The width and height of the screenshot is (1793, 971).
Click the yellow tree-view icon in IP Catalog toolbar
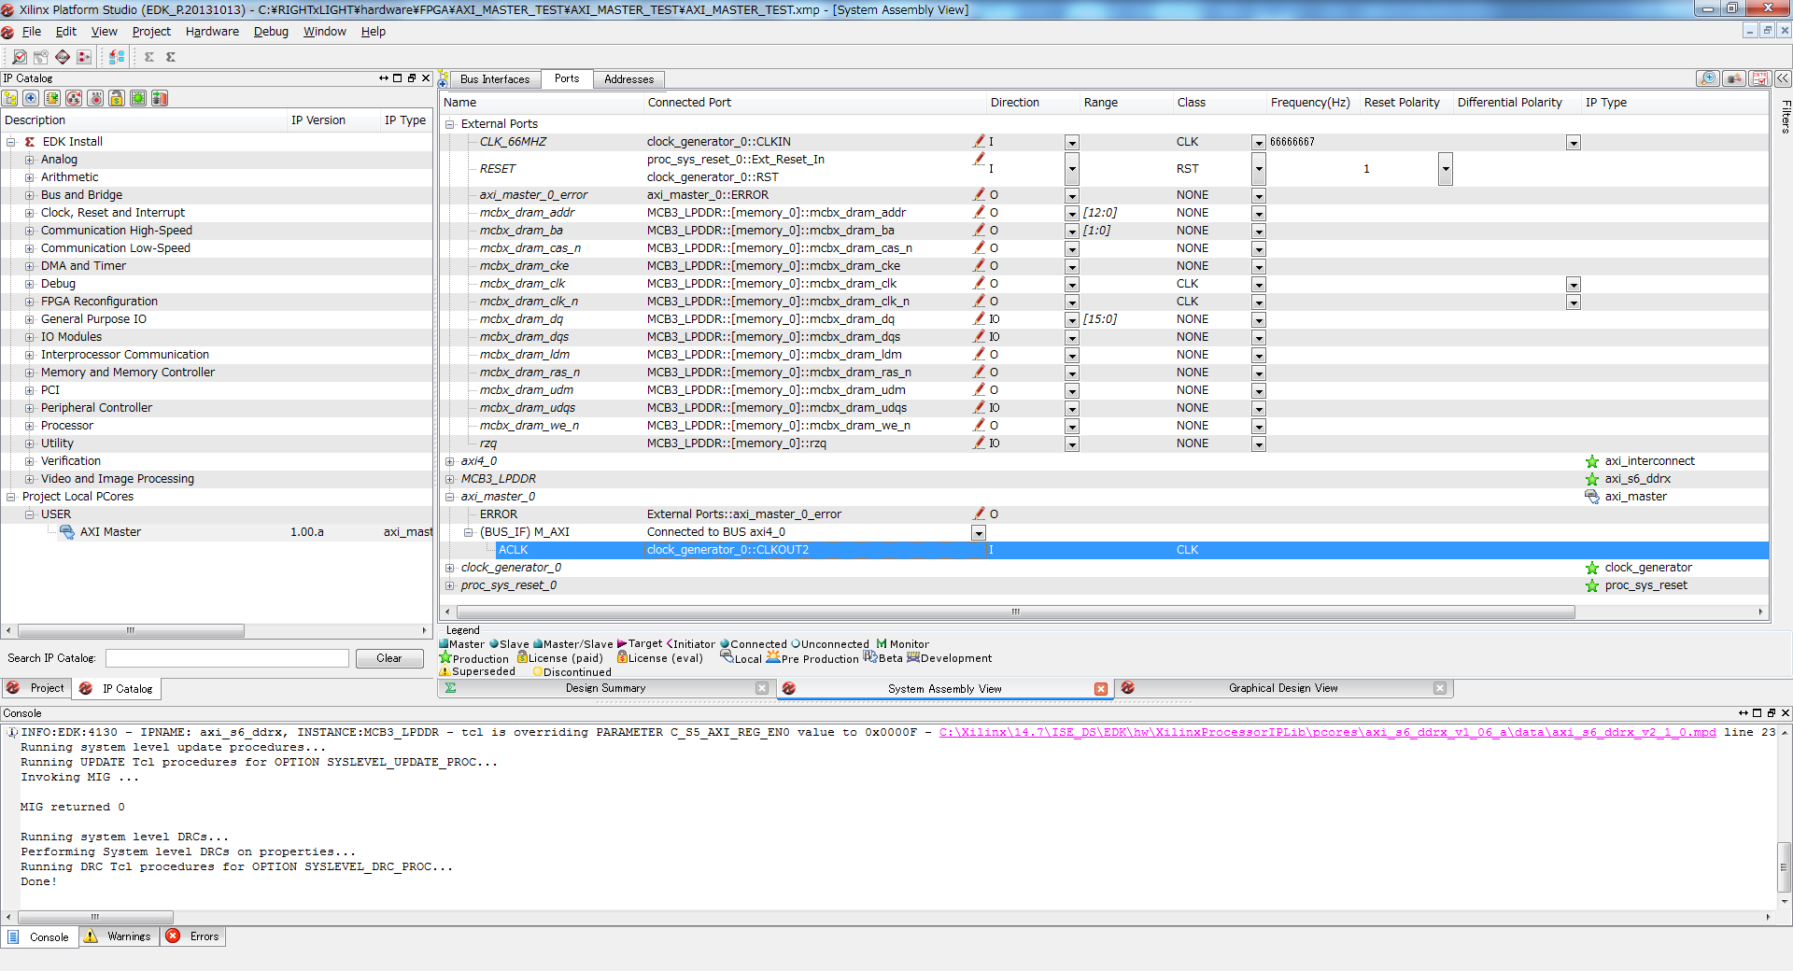(x=10, y=98)
